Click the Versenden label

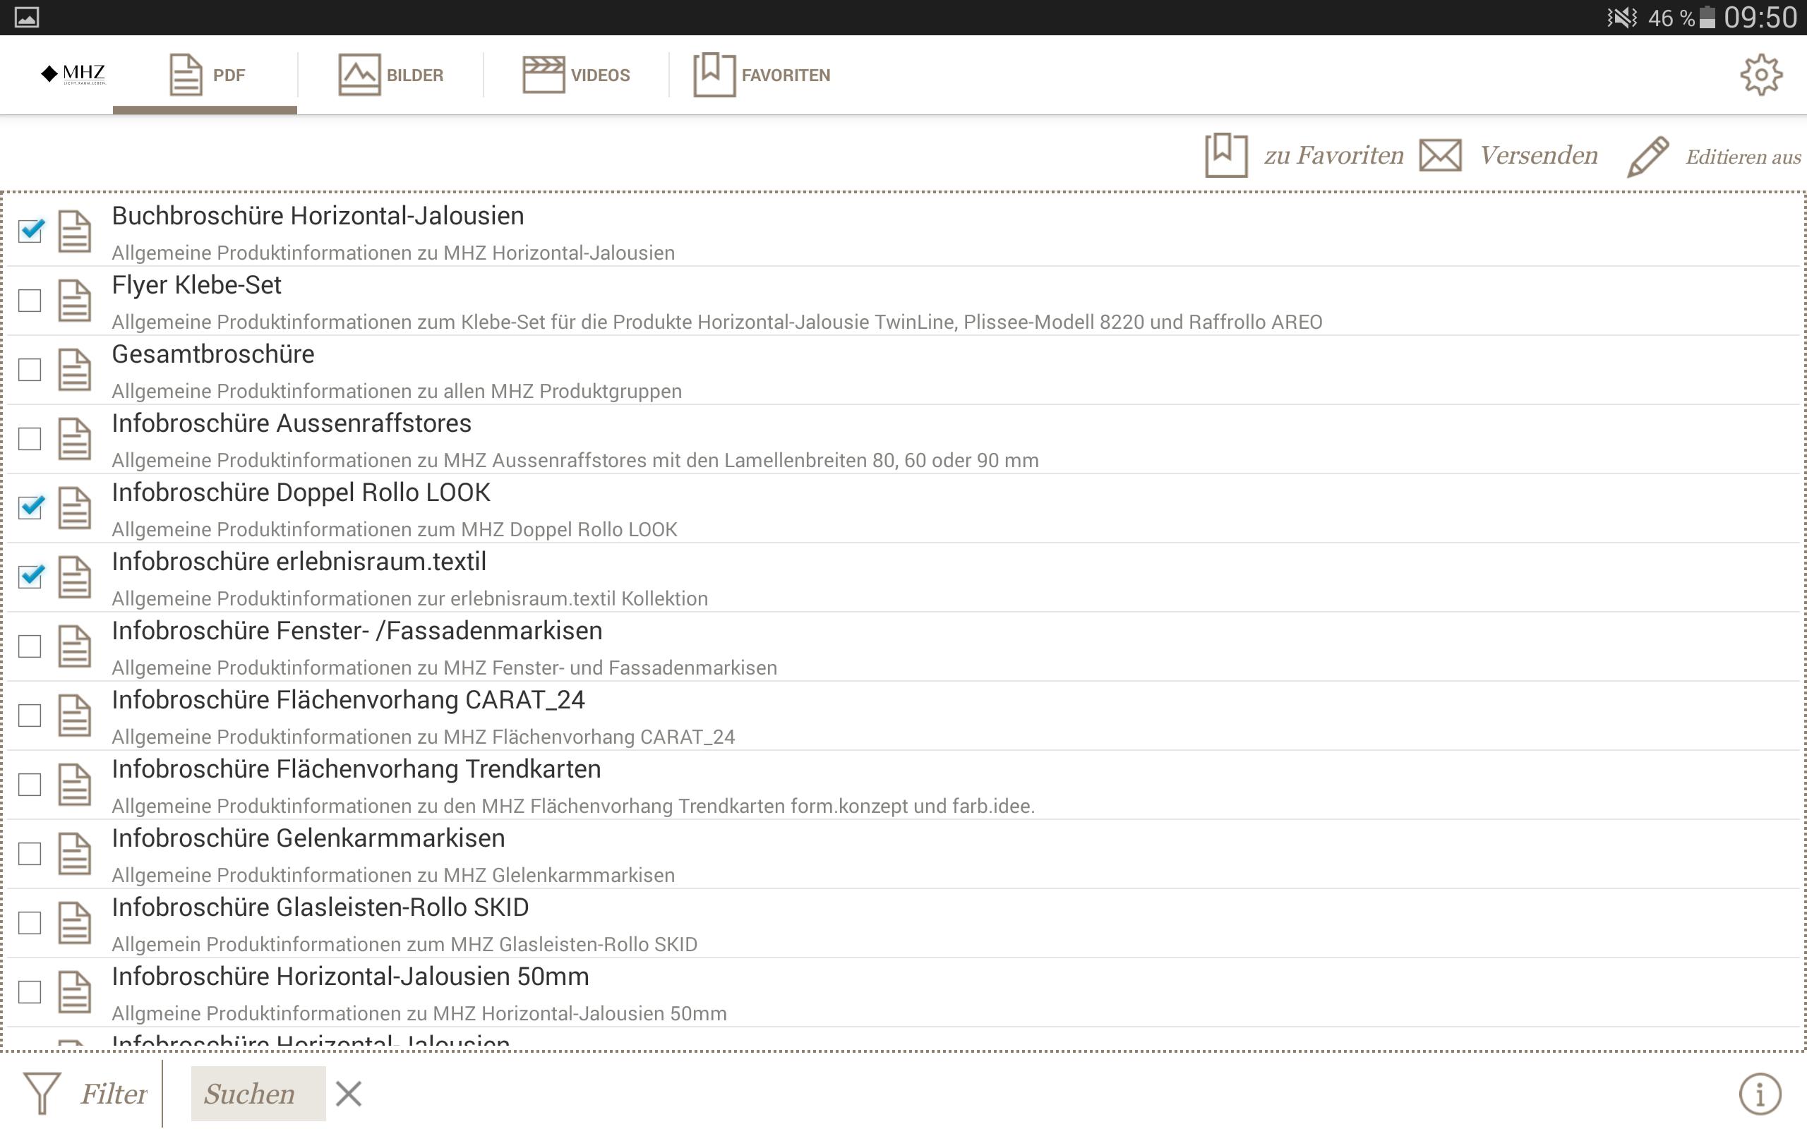tap(1539, 155)
